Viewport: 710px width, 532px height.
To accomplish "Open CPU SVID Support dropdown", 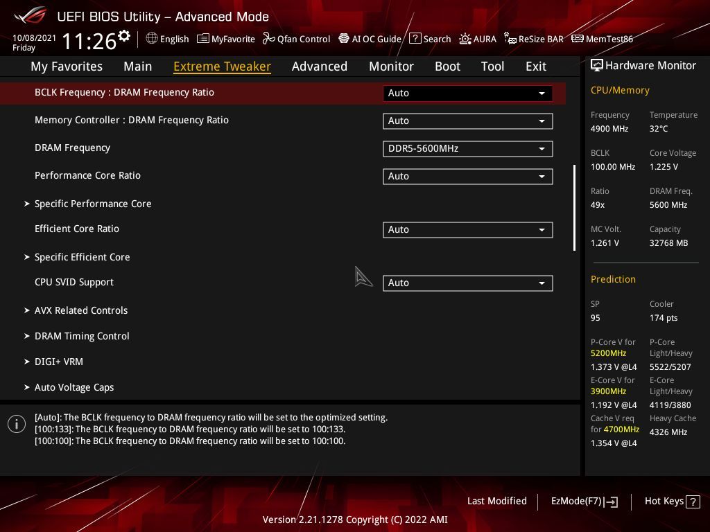I will (x=468, y=283).
